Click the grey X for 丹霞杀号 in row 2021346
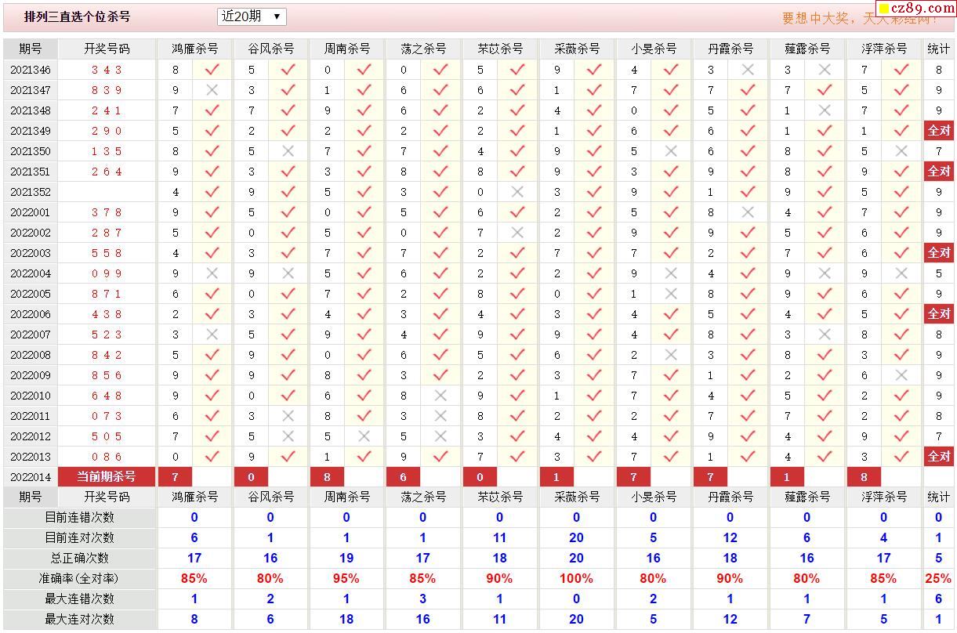The image size is (957, 633). point(748,70)
